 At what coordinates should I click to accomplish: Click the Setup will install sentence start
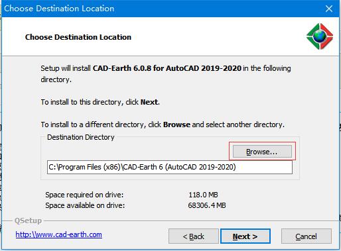(x=66, y=68)
